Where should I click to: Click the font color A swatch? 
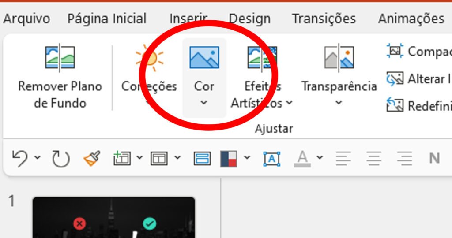[302, 158]
